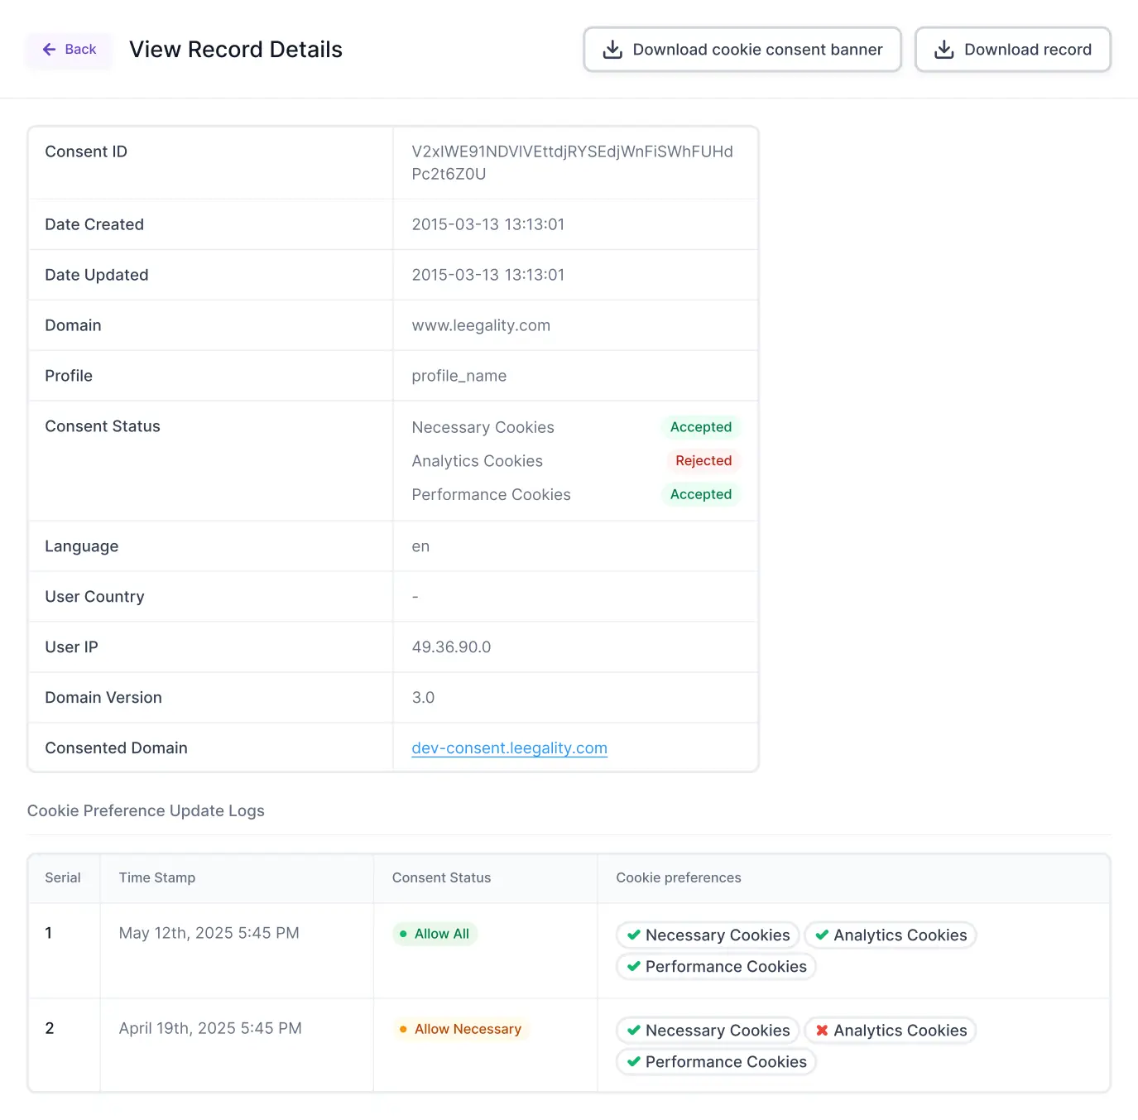
Task: Click the Time Stamp column header
Action: pos(157,877)
